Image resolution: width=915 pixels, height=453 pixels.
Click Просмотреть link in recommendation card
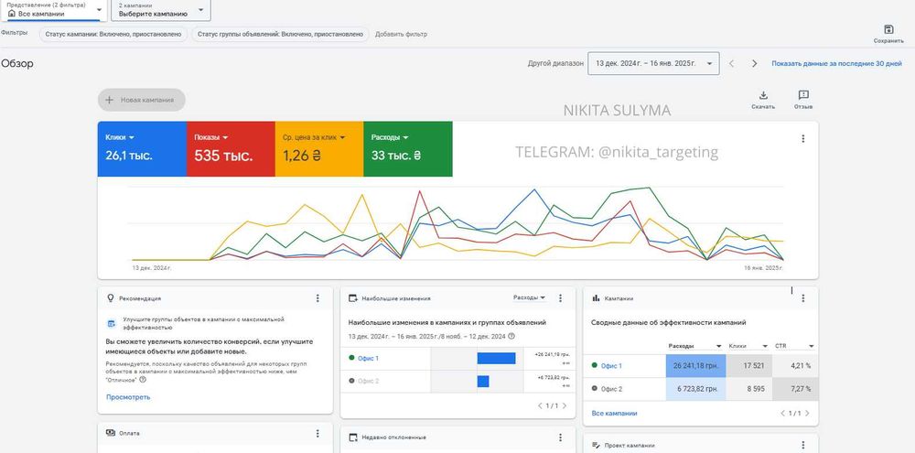tap(128, 397)
